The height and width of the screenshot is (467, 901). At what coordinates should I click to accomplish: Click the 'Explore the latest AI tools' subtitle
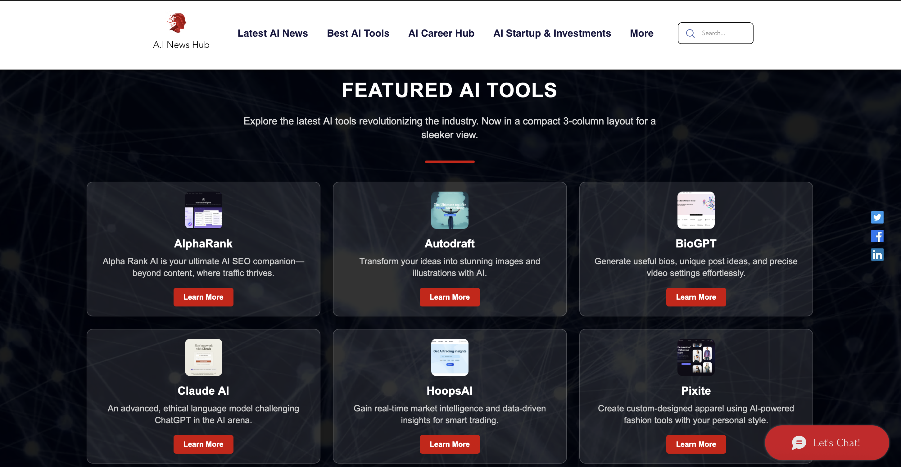[450, 128]
